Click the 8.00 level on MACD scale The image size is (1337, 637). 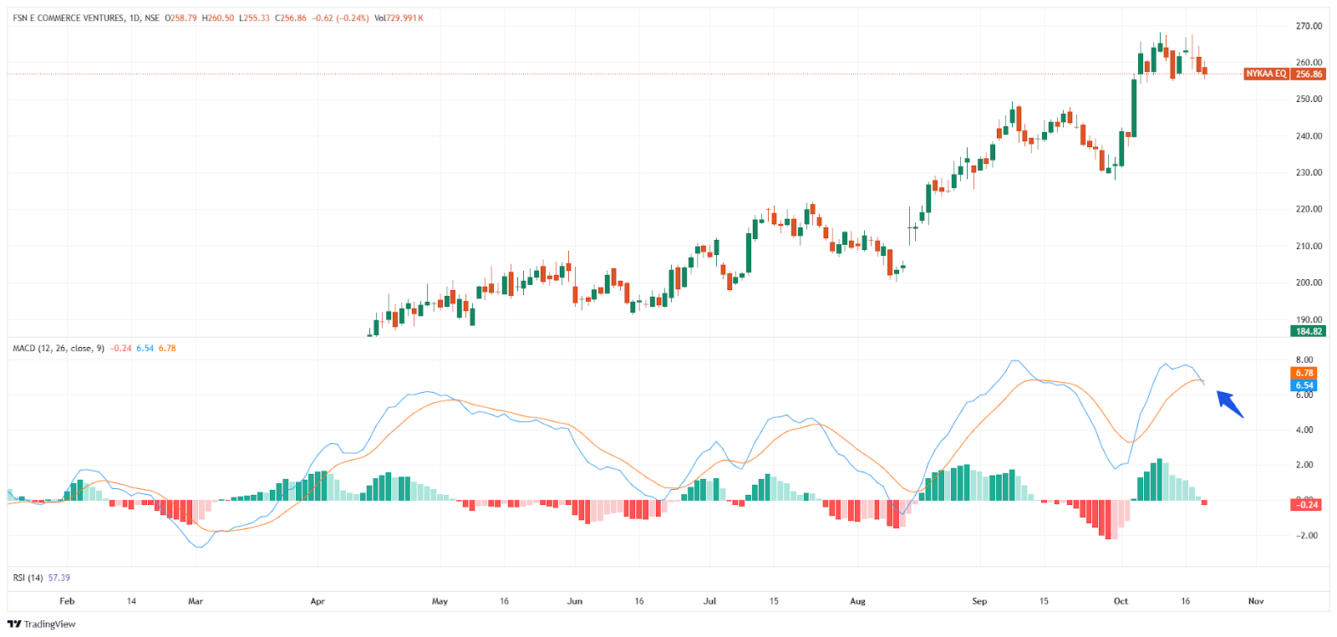click(1304, 360)
